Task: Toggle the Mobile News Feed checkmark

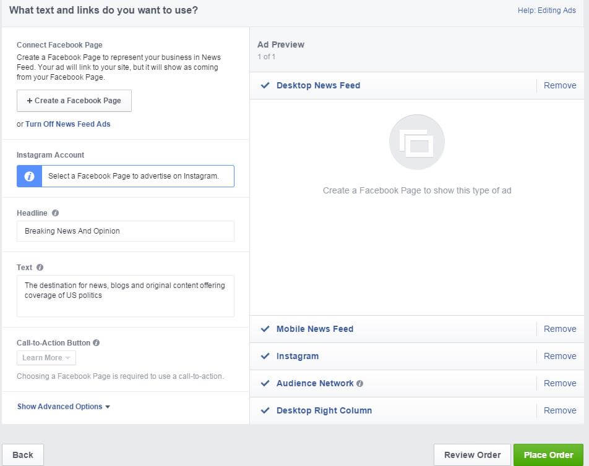Action: pyautogui.click(x=265, y=329)
